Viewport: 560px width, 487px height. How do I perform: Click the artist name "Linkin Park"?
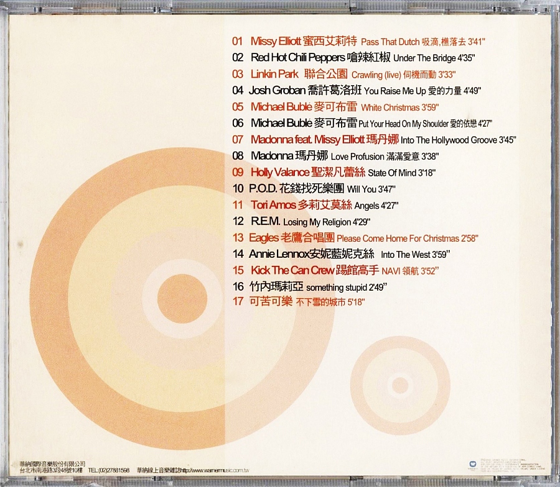point(274,74)
